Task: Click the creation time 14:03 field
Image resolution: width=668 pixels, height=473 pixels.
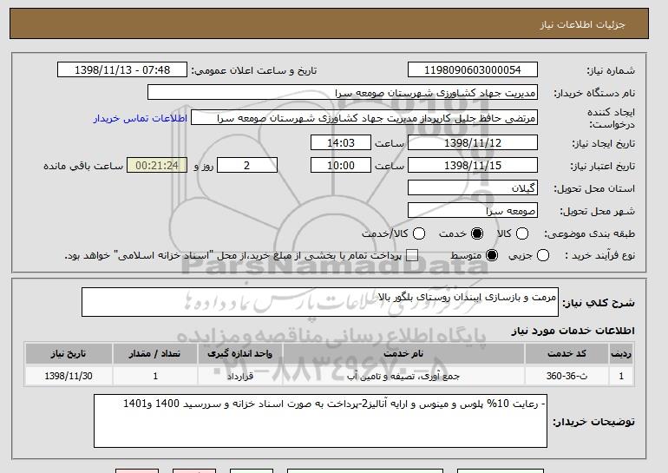Action: click(341, 142)
